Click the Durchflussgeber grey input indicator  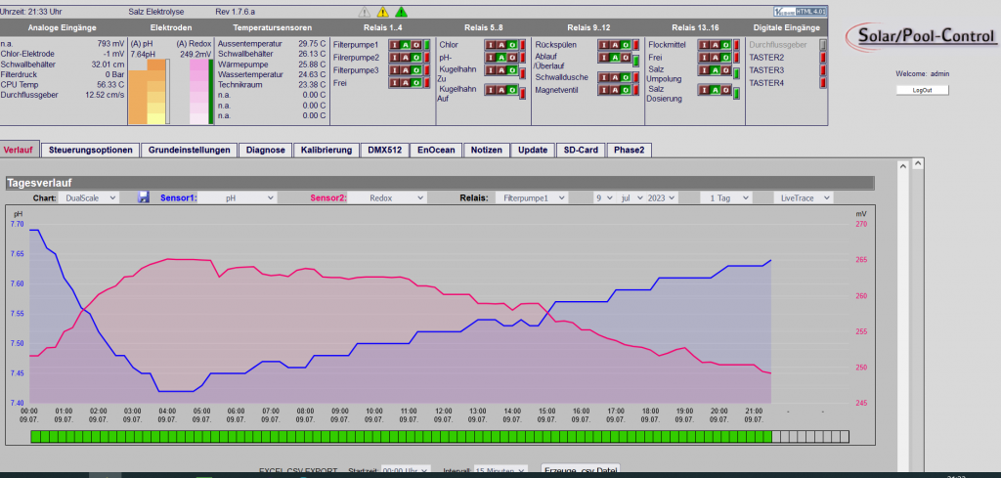coord(823,45)
